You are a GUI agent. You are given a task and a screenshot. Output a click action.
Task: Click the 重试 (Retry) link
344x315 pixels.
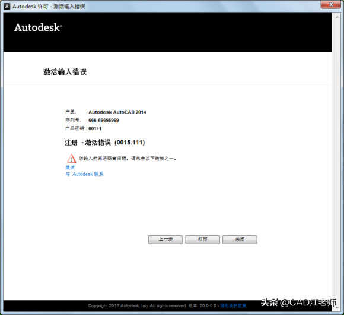pyautogui.click(x=70, y=168)
